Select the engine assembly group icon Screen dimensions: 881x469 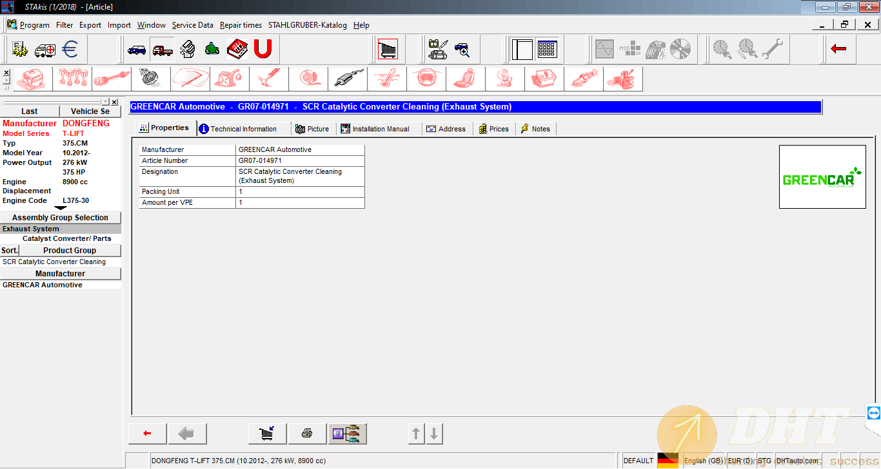click(x=32, y=79)
